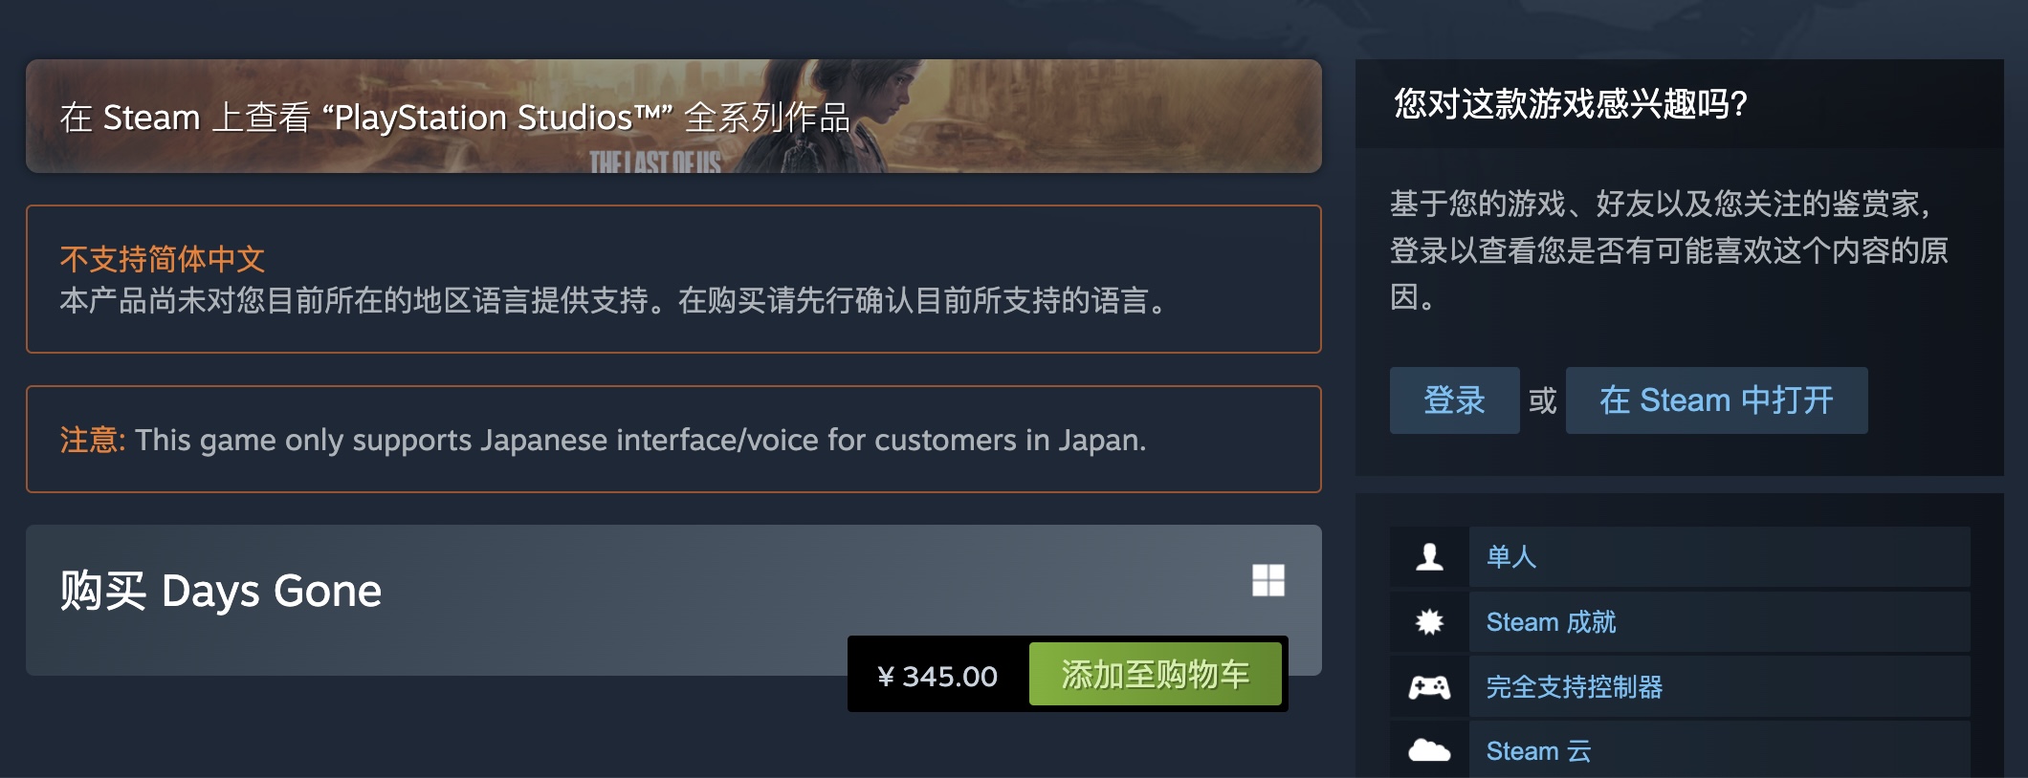Click the 您对这款游戏感兴趣吗 panel heading
This screenshot has width=2028, height=778.
[1571, 103]
